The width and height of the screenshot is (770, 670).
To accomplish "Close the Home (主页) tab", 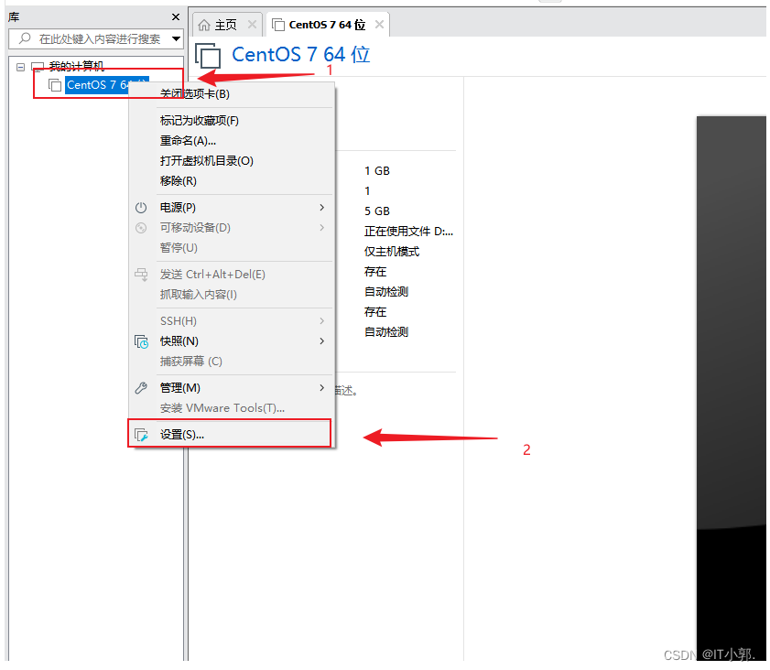I will (x=252, y=24).
